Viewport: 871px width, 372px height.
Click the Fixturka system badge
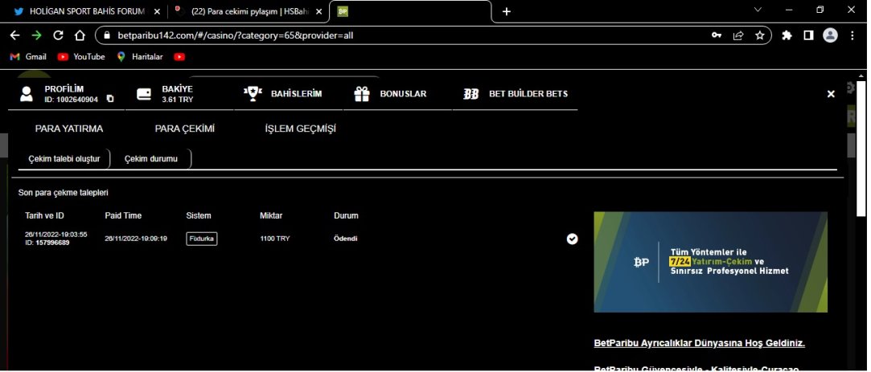click(202, 239)
